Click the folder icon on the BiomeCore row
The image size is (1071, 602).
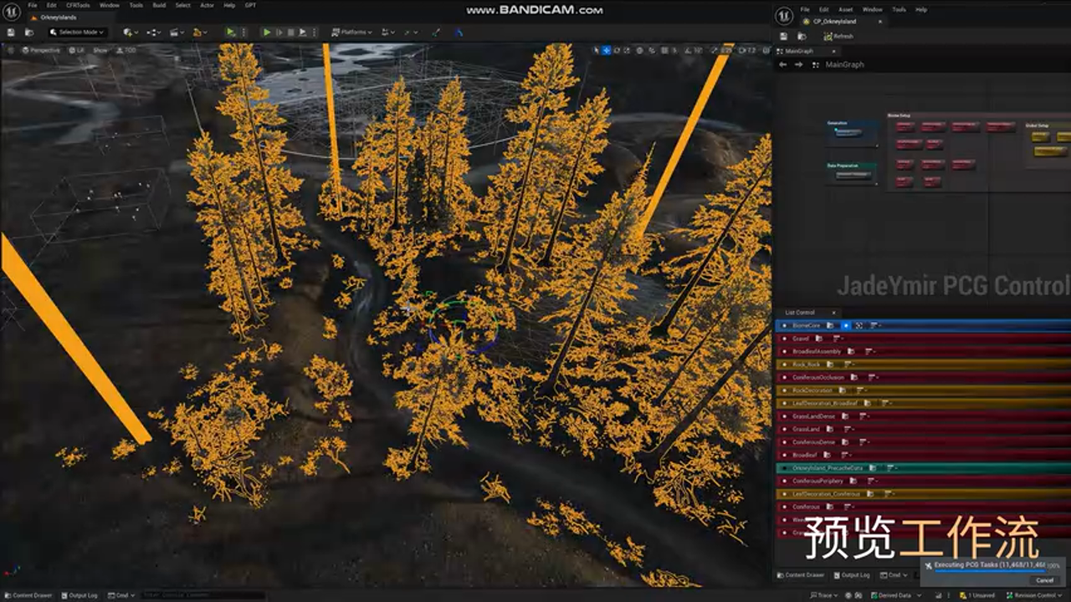830,325
